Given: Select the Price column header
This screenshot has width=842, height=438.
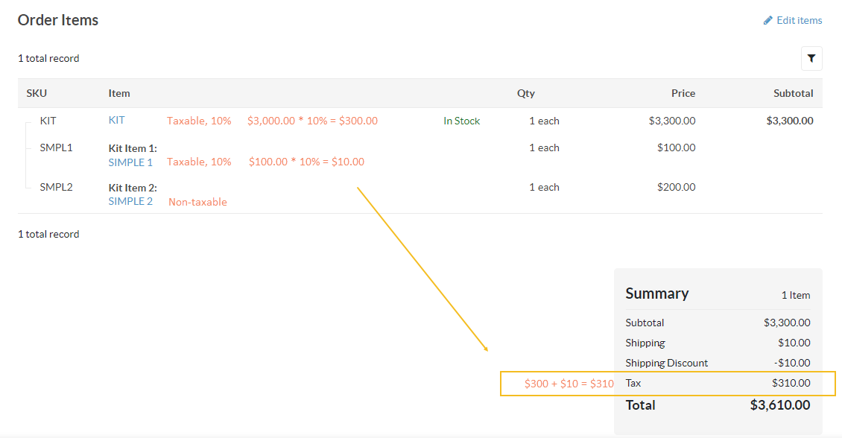Looking at the screenshot, I should [x=683, y=93].
